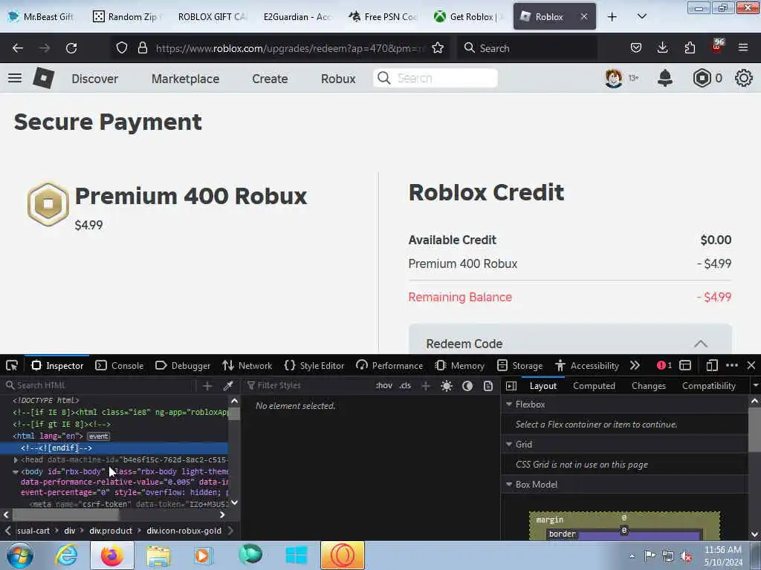
Task: Click the layout panel vertical scrollbar
Action: (754, 430)
